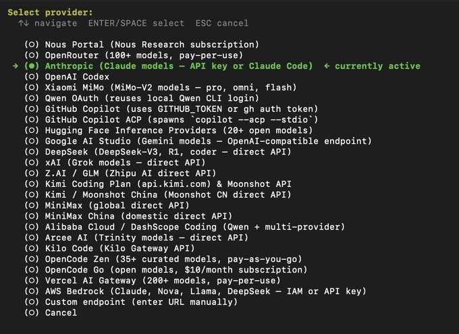Select MiniMax China domestic API
The height and width of the screenshot is (334, 459).
click(x=128, y=217)
